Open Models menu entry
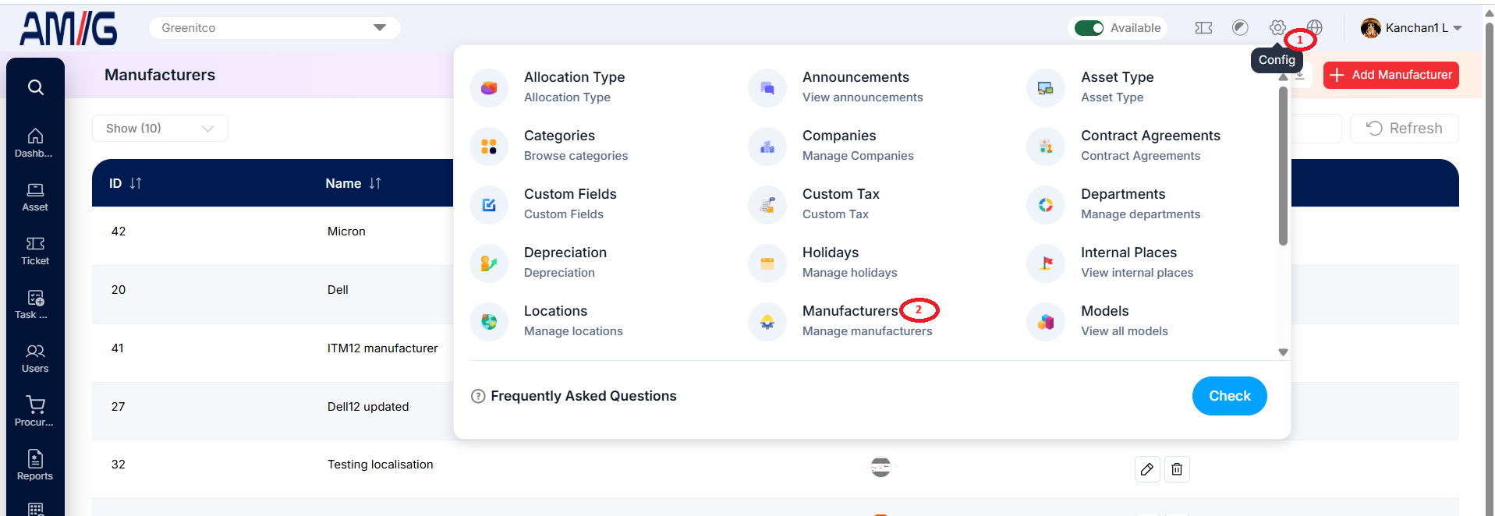Screen dimensions: 1495x516 tap(1124, 320)
